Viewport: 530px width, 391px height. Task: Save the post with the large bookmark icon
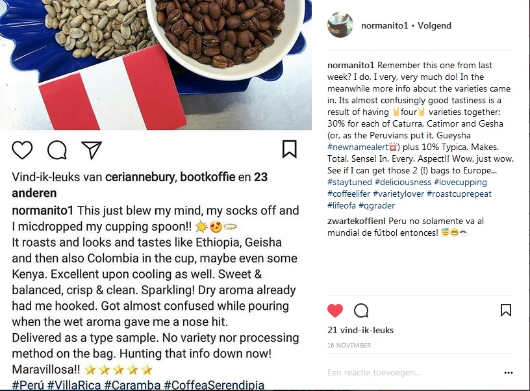(x=289, y=149)
